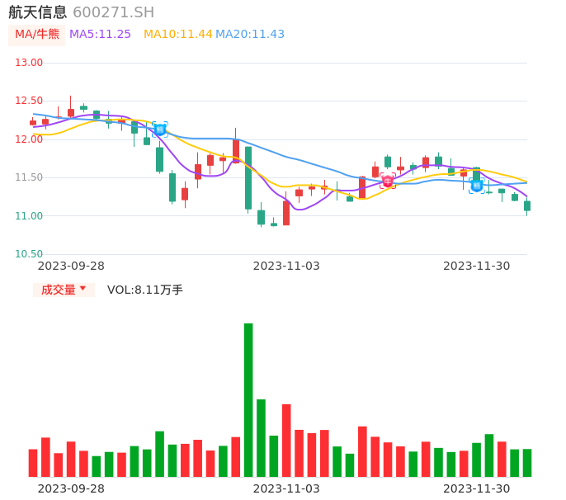Image resolution: width=566 pixels, height=500 pixels.
Task: Click the tallest green volume bar
Action: (x=248, y=399)
